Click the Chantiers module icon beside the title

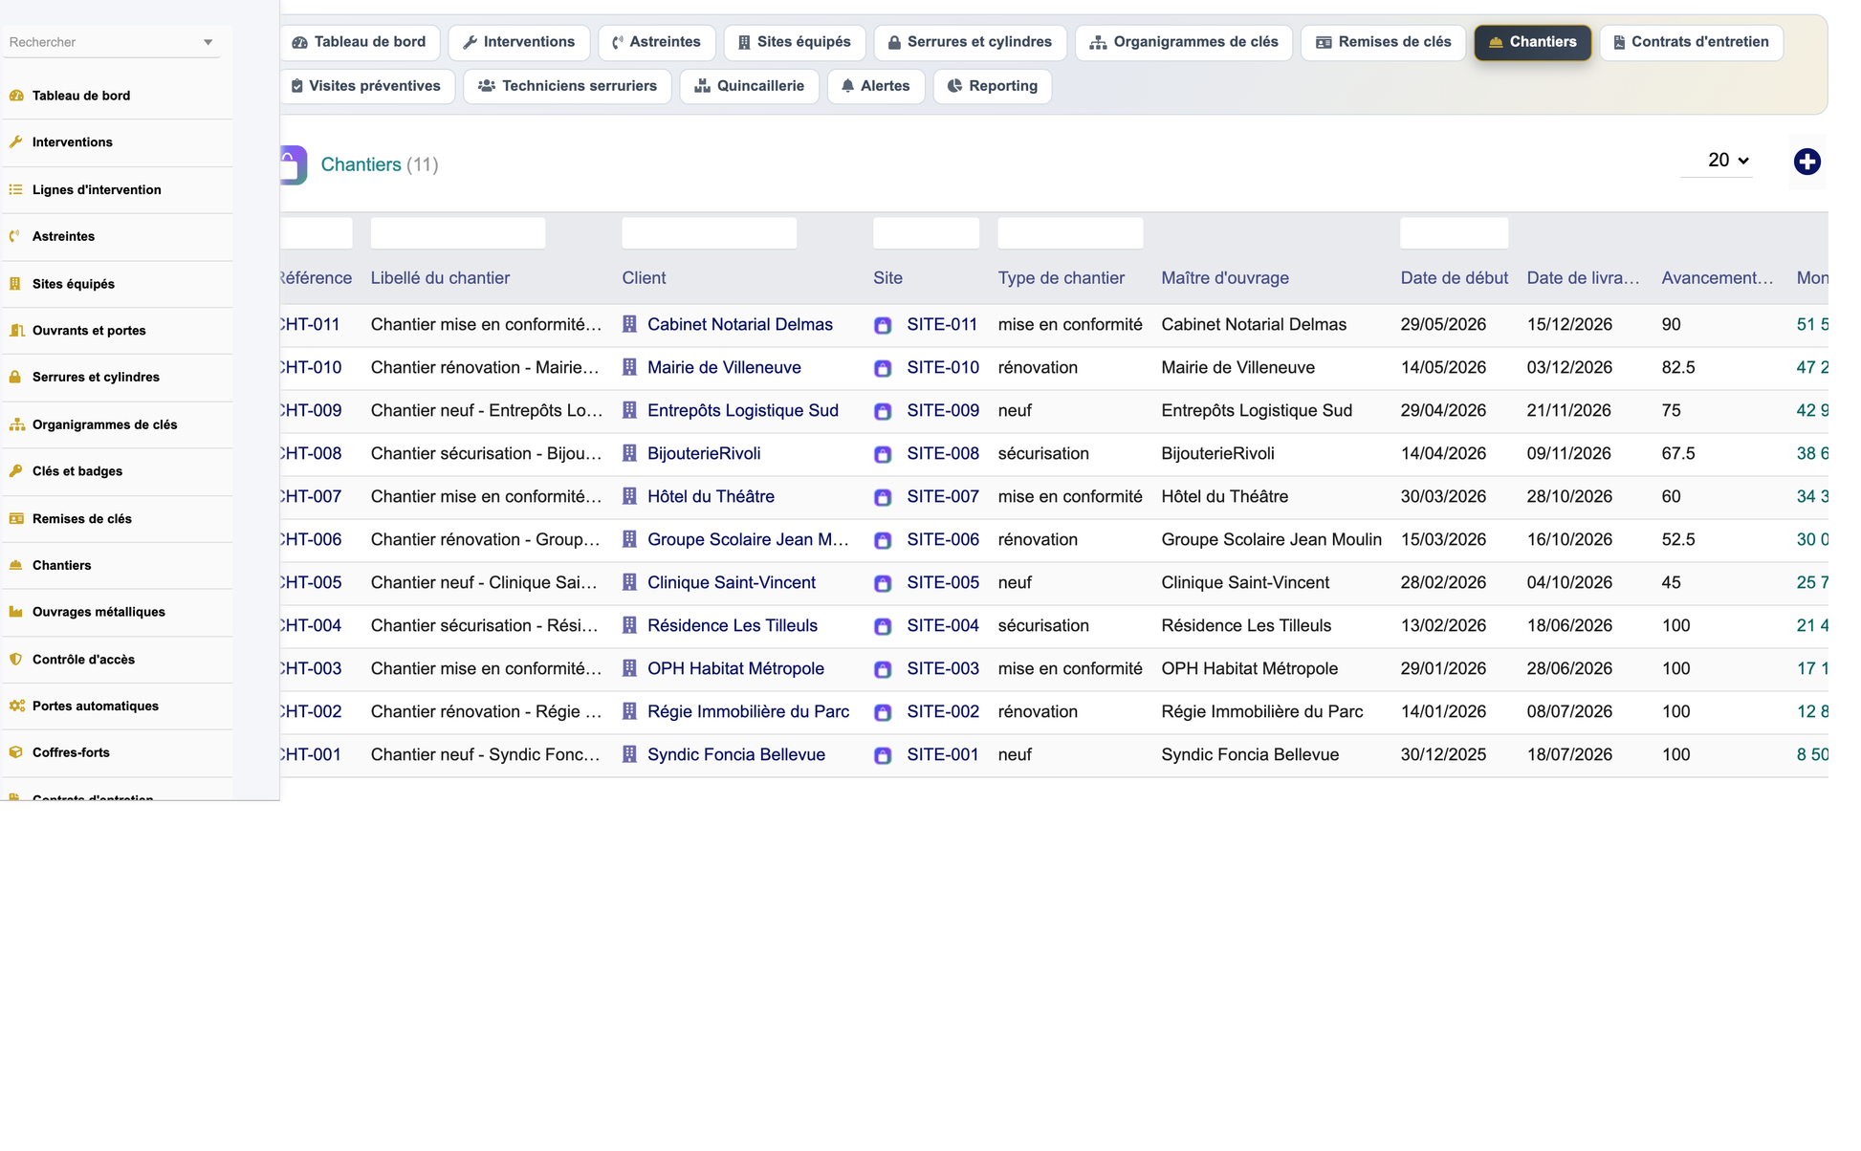(293, 164)
